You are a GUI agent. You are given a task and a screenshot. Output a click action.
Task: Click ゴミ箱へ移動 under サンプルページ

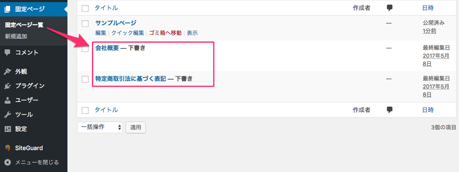point(165,33)
